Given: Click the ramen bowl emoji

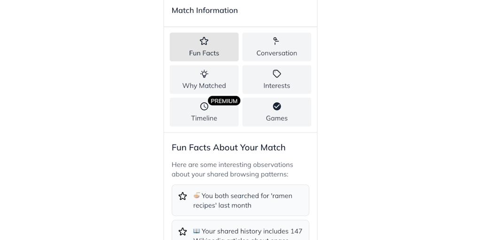Looking at the screenshot, I should coord(197,195).
